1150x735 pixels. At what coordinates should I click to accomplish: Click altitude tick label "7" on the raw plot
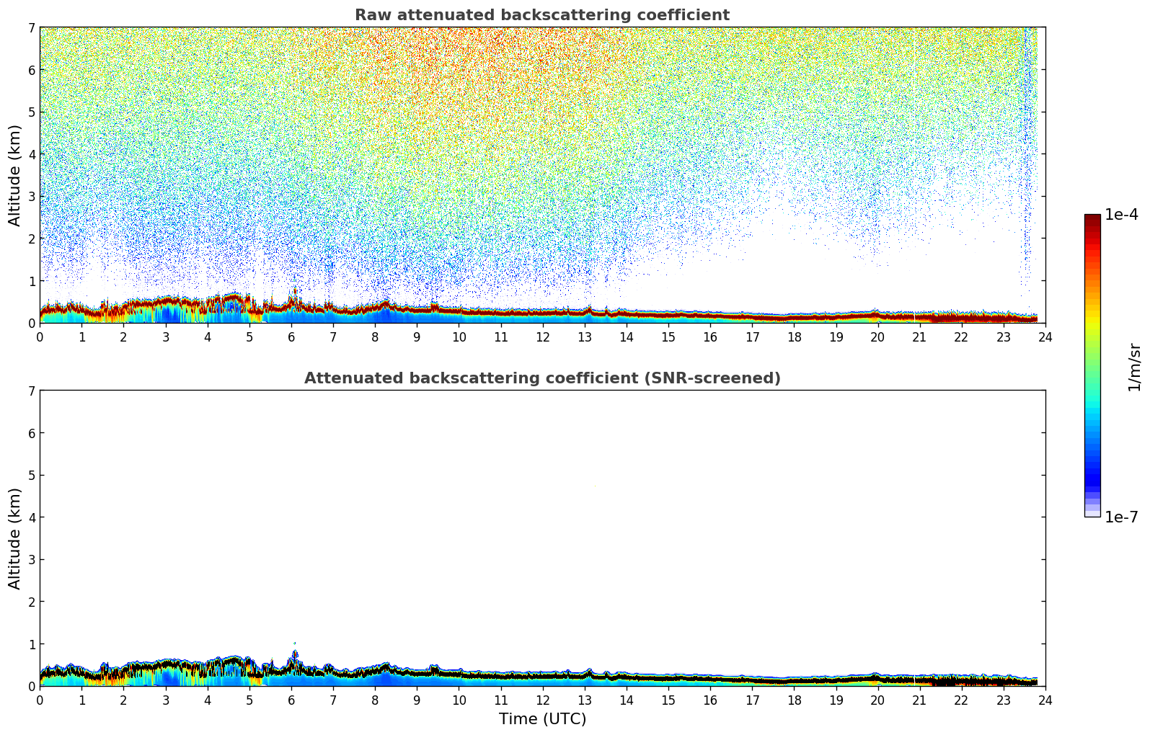tap(32, 27)
